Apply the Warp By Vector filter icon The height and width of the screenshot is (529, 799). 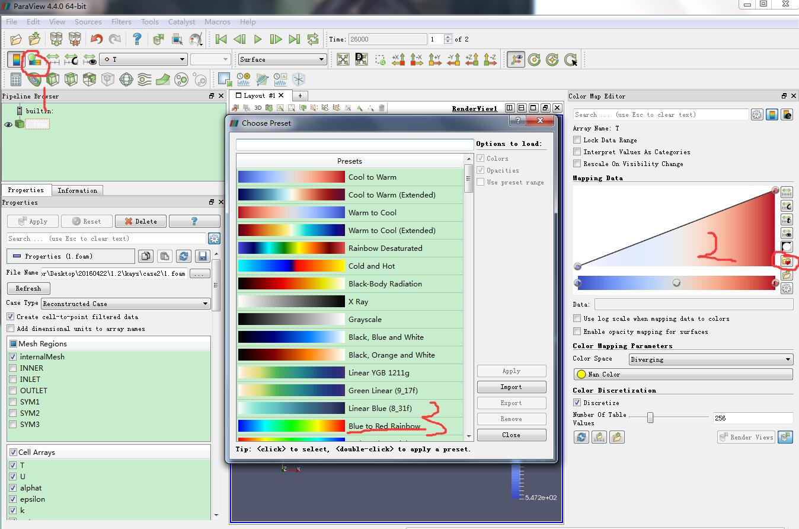163,79
